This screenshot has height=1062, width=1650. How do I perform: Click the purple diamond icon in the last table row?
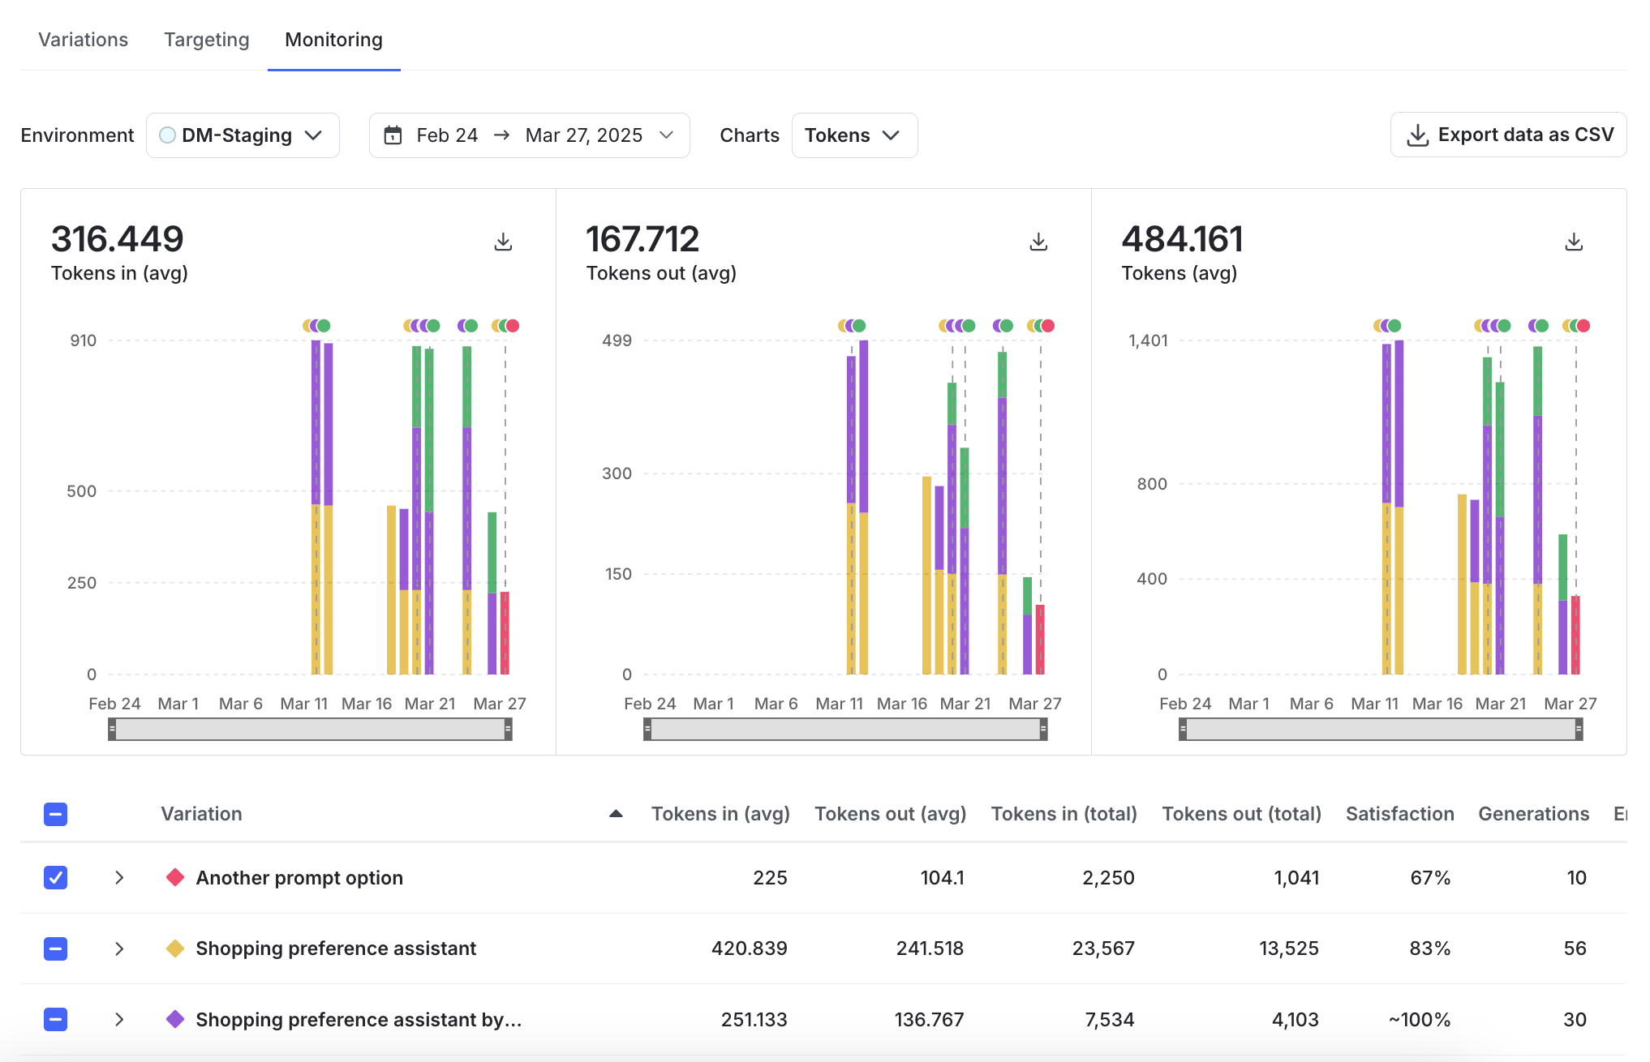click(x=175, y=1019)
